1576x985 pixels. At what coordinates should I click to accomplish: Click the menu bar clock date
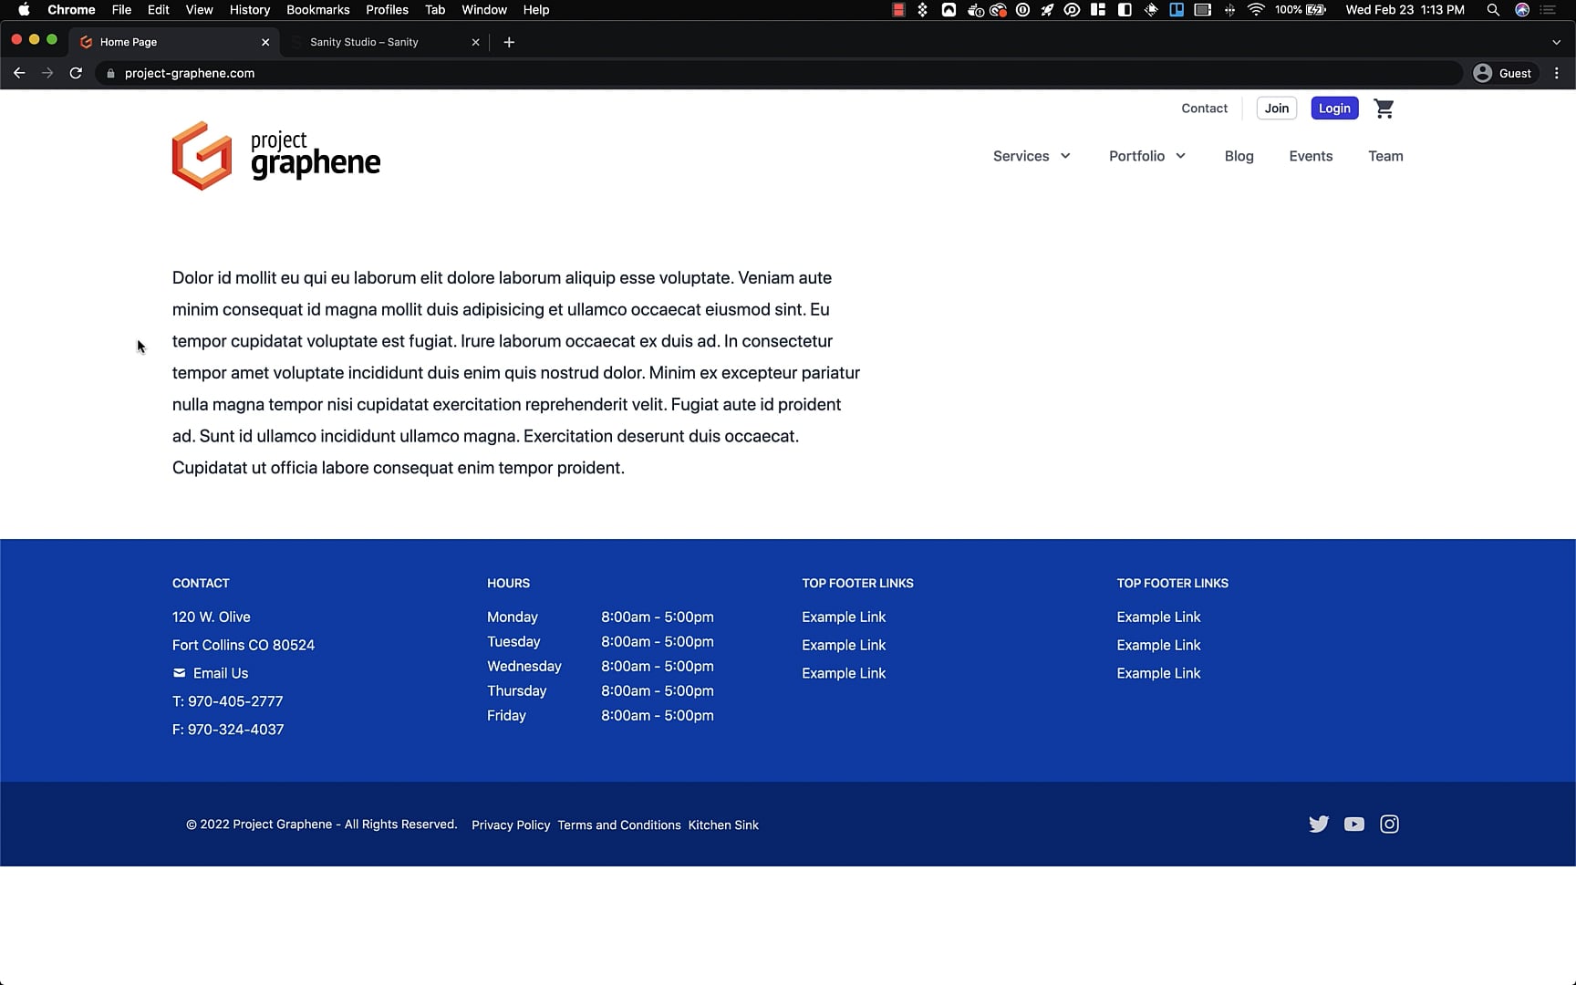coord(1405,10)
